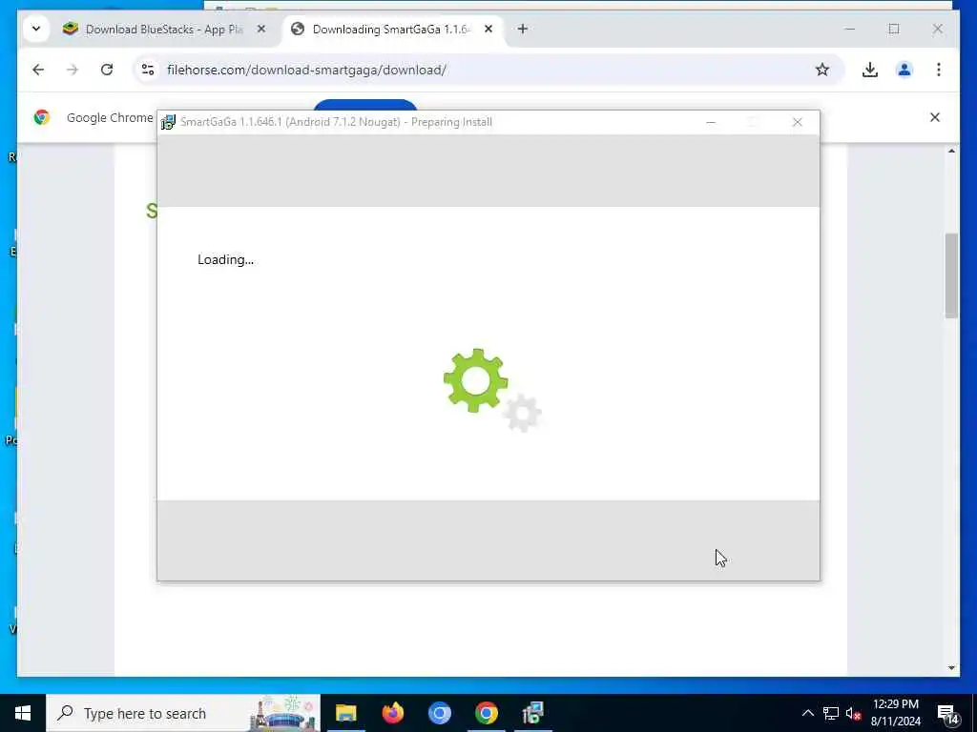View site information icon in address bar
The image size is (977, 732).
(148, 70)
